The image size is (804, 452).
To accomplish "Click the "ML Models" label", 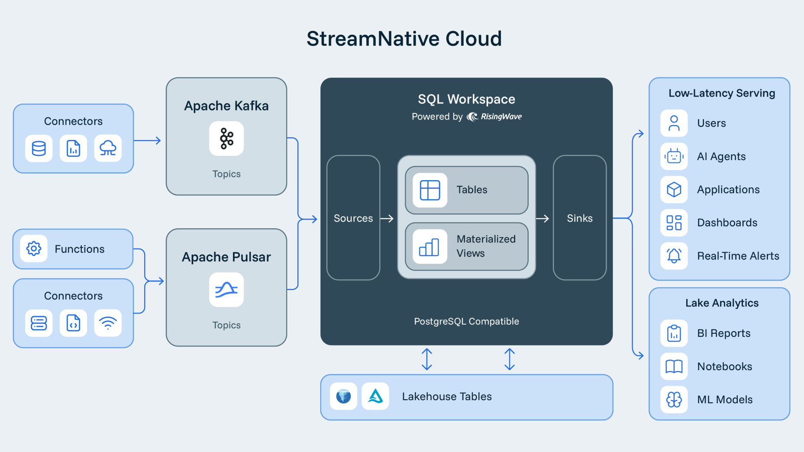I will (x=725, y=400).
